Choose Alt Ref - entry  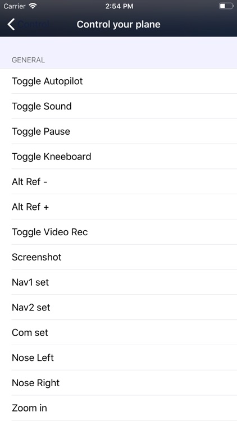tap(118, 182)
